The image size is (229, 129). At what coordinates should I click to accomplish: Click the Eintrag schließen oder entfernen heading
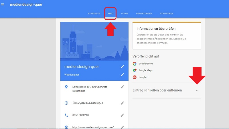click(x=157, y=90)
